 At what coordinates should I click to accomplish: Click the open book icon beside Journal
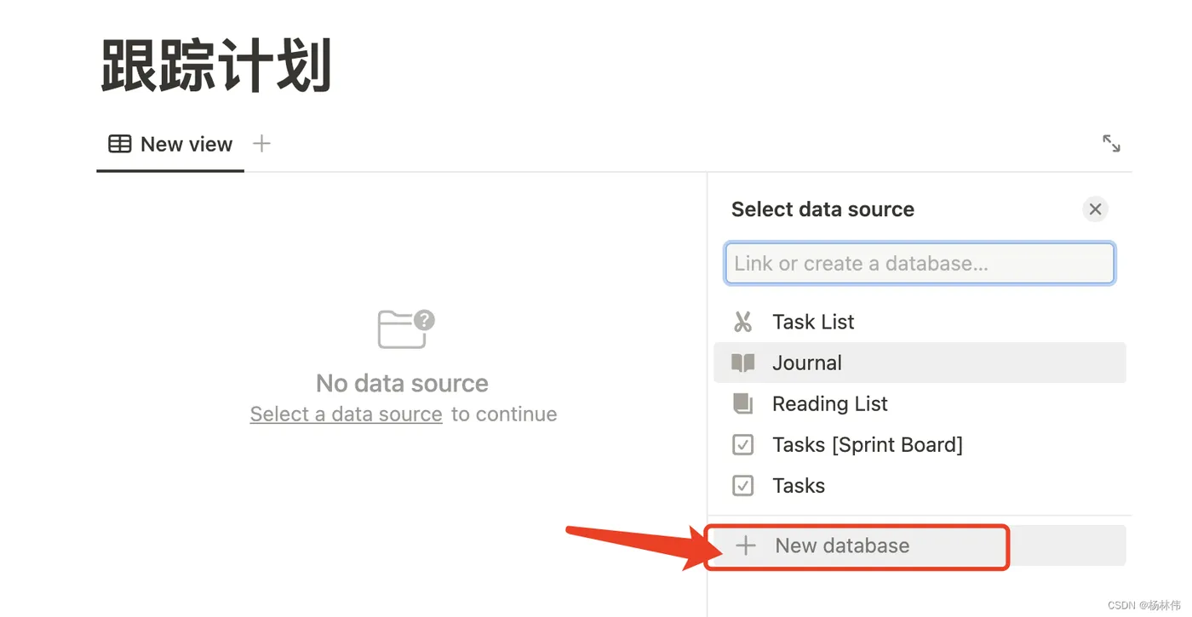(x=743, y=363)
